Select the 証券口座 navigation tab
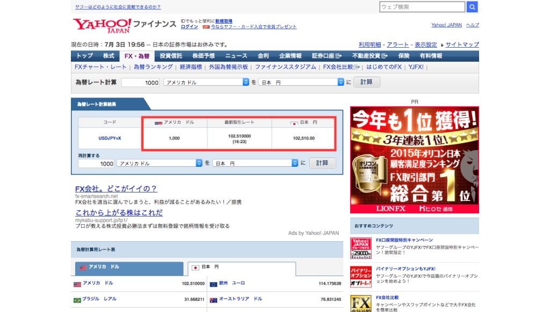 point(326,56)
